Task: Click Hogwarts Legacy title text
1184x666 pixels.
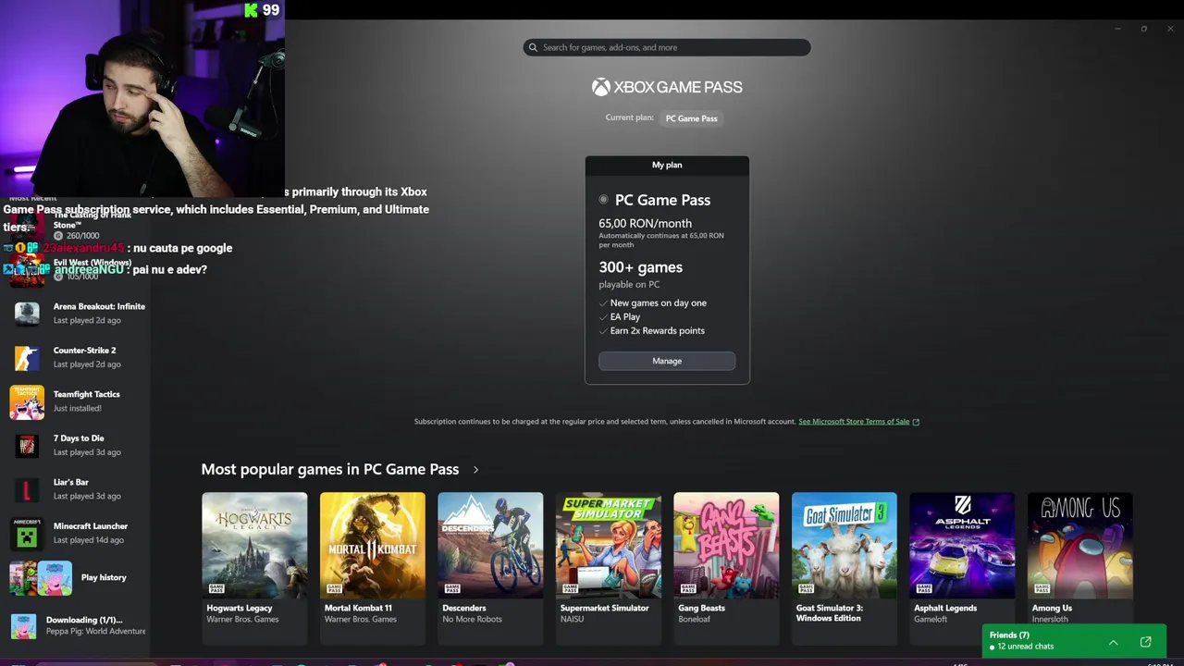Action: pos(239,608)
